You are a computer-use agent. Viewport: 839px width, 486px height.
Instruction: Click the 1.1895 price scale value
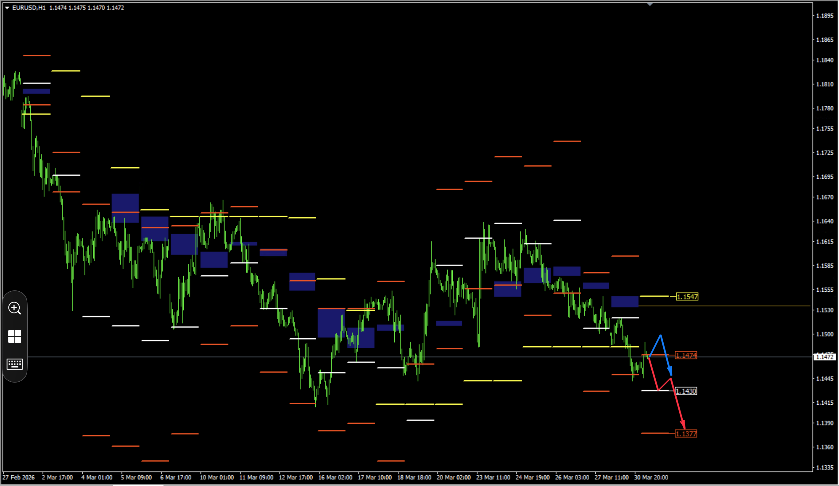coord(825,16)
